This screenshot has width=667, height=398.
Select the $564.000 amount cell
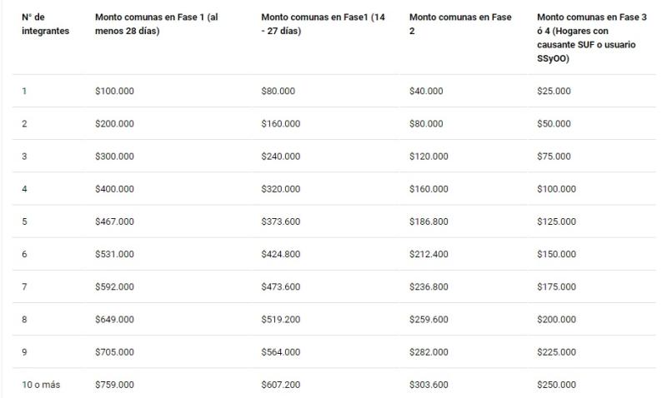click(x=281, y=352)
